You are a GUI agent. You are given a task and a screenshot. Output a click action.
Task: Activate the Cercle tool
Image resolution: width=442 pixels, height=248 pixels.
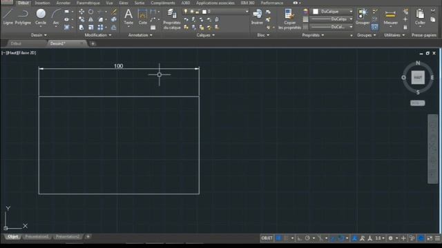41,17
